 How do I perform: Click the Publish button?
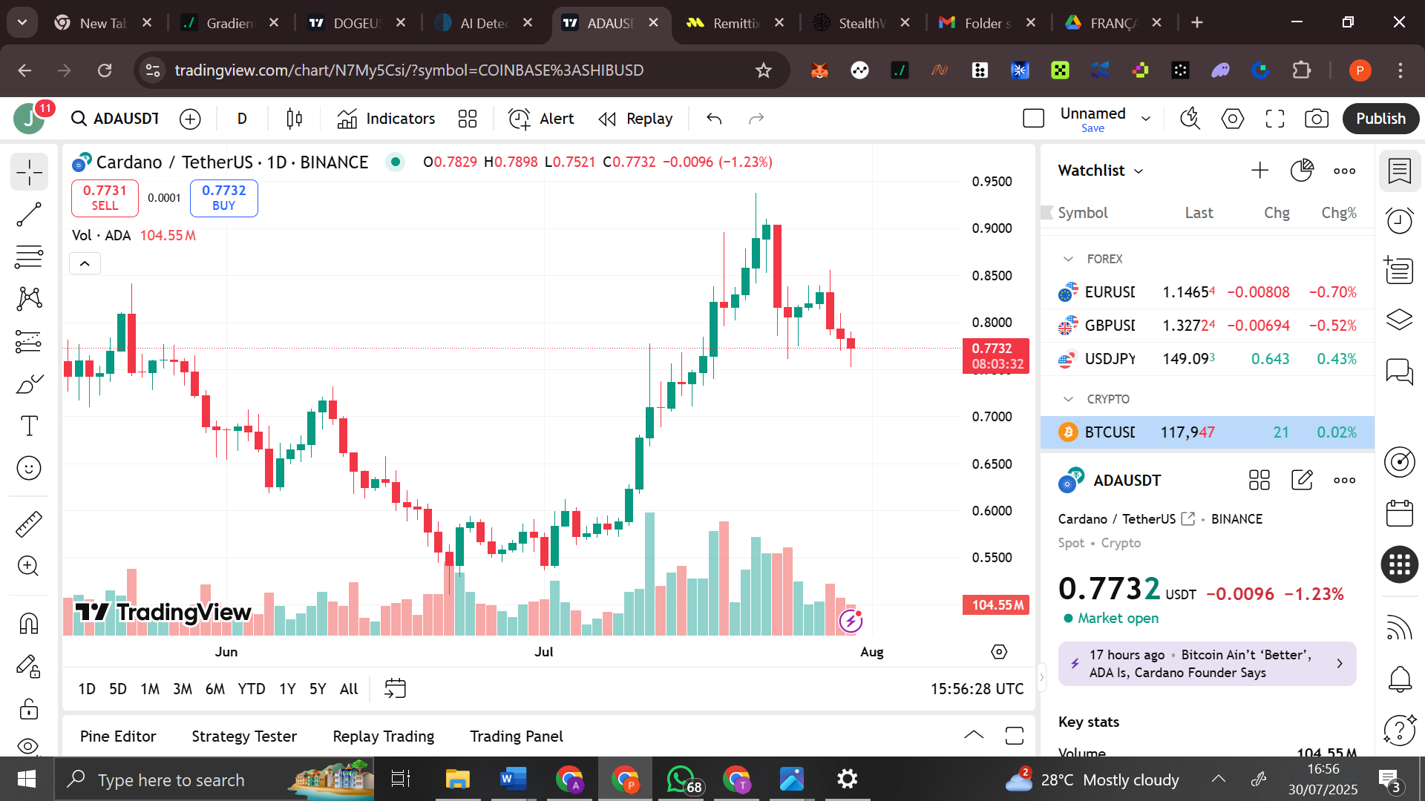(x=1380, y=119)
